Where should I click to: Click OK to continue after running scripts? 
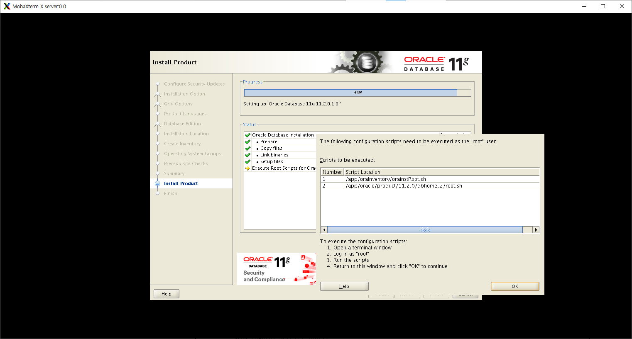click(x=515, y=286)
